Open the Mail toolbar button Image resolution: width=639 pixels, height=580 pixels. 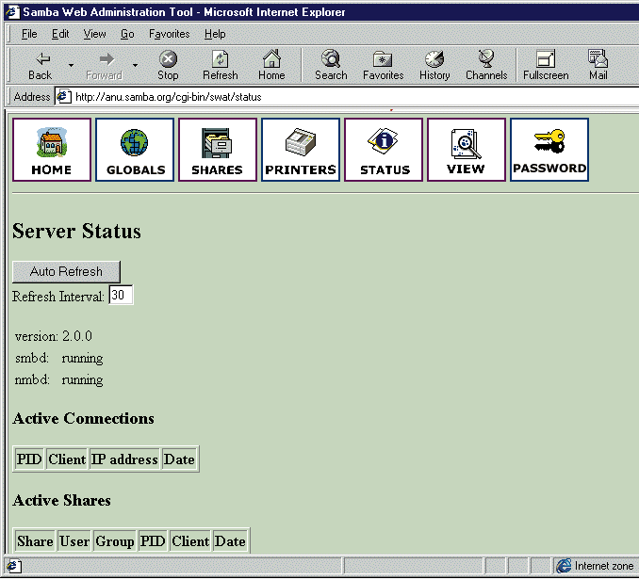click(x=598, y=66)
